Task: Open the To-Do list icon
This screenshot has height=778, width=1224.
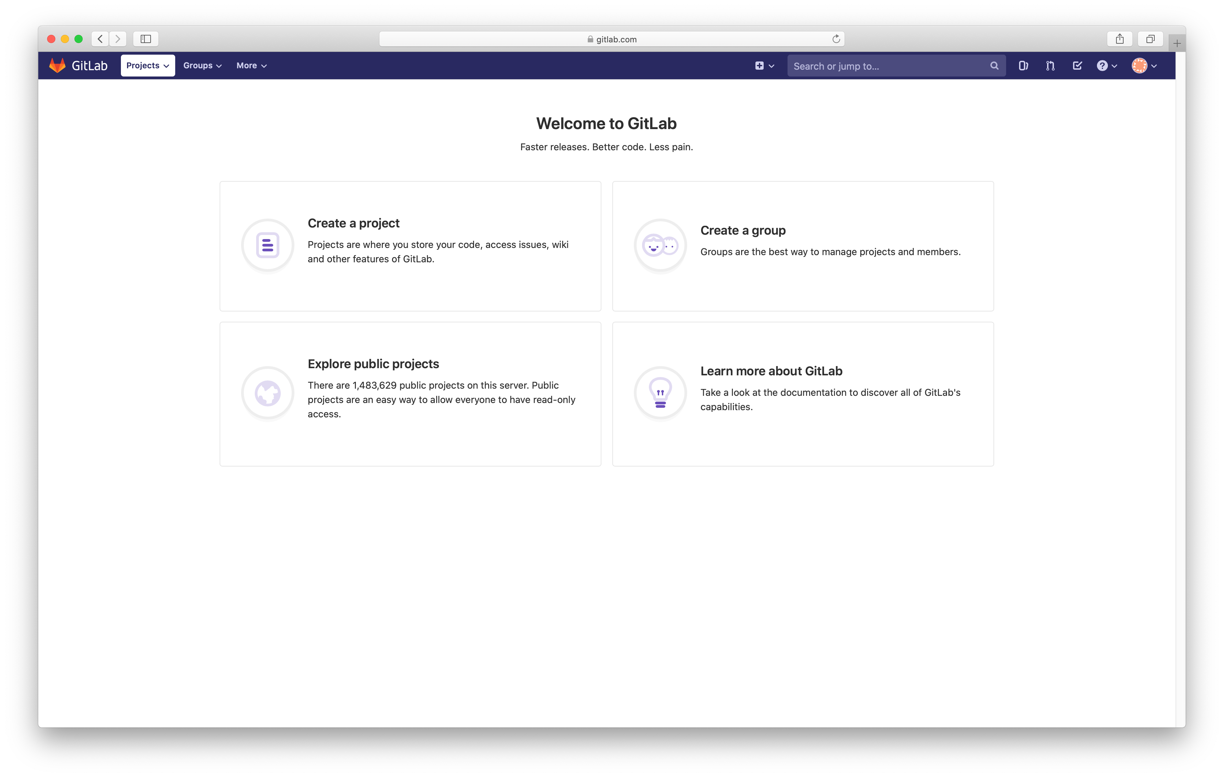Action: [x=1077, y=66]
